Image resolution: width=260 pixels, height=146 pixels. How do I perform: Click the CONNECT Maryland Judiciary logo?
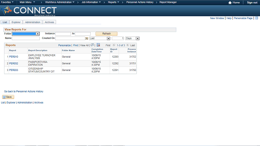tap(29, 11)
